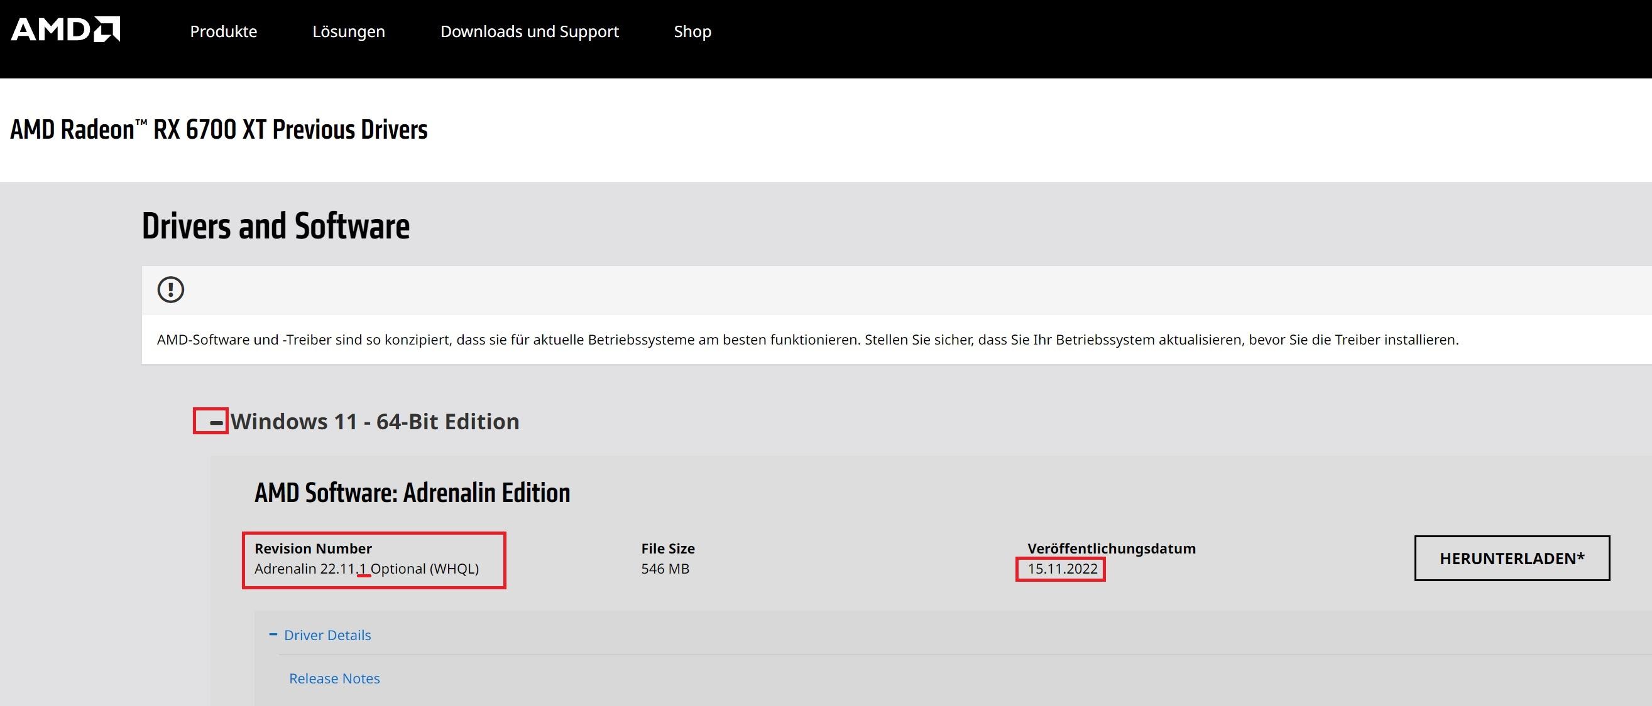Screen dimensions: 1652x706
Task: Click the release date 15.11.2022
Action: (x=1062, y=569)
